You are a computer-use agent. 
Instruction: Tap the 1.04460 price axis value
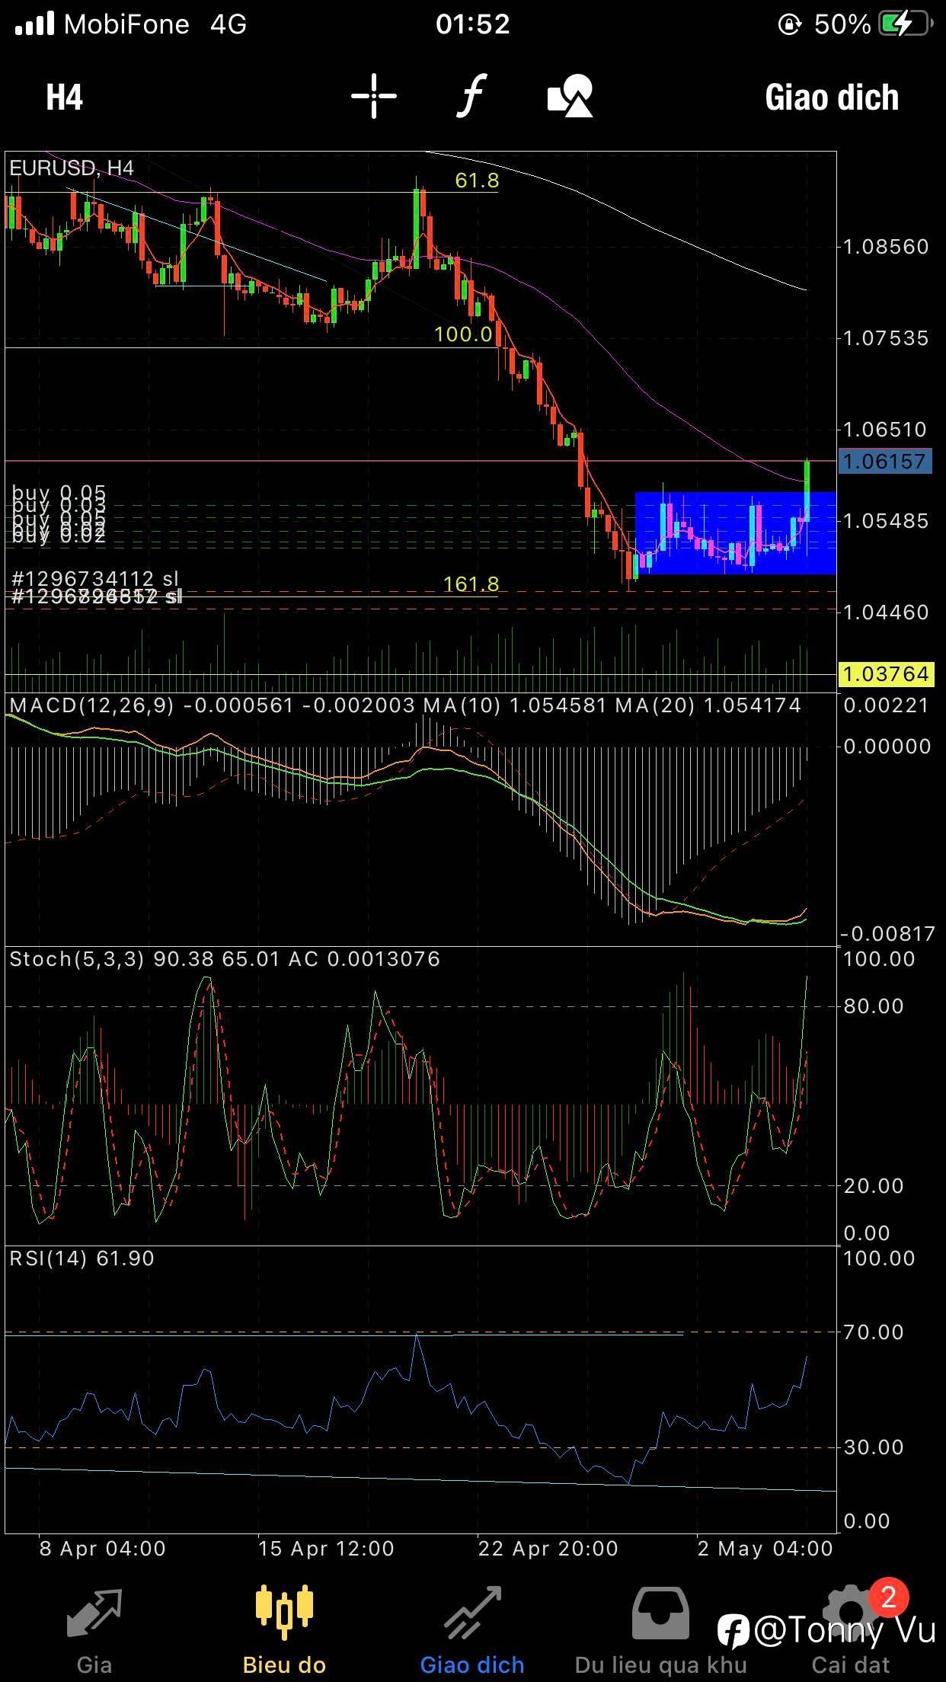tap(886, 612)
